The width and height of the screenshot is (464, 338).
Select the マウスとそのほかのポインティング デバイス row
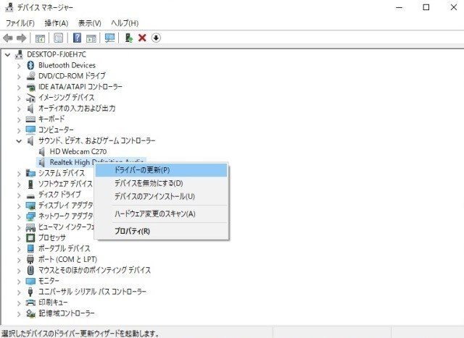point(88,270)
